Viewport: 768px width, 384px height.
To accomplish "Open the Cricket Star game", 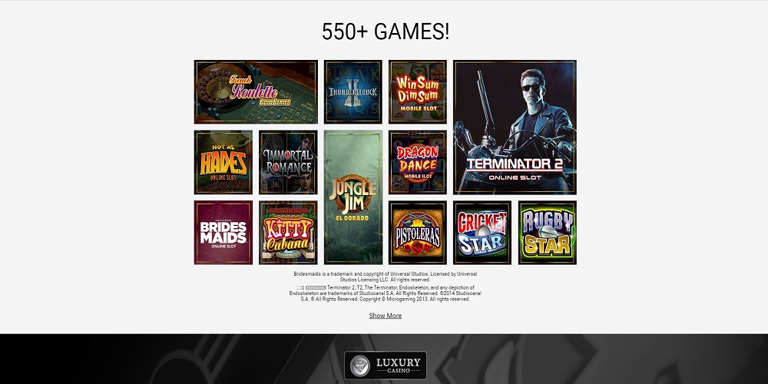I will 482,233.
